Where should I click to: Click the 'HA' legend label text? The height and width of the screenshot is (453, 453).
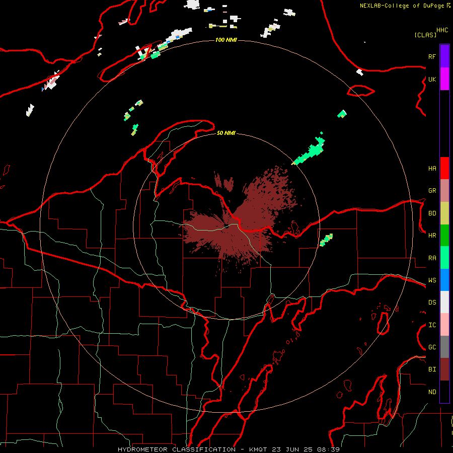click(432, 169)
